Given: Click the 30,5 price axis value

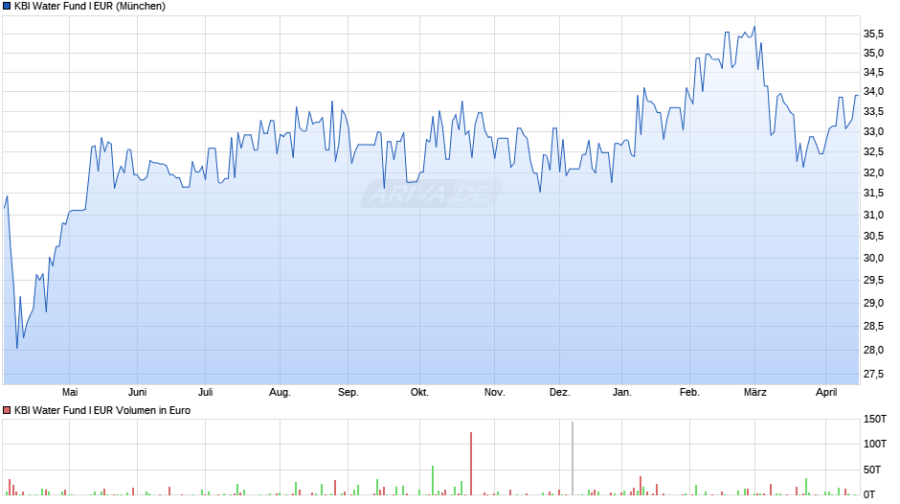Looking at the screenshot, I should click(873, 236).
